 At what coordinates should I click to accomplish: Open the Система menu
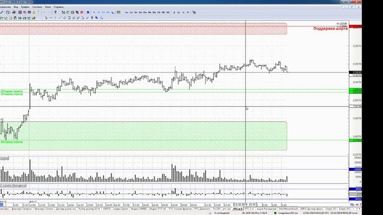(x=37, y=7)
